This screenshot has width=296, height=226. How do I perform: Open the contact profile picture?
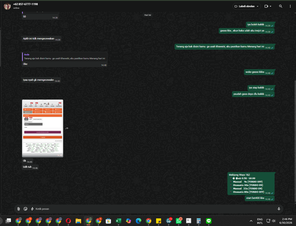(7, 6)
